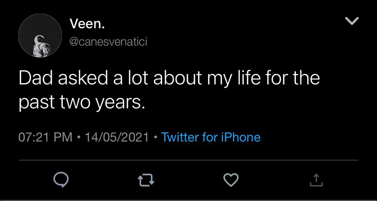Open the share tweet options
Viewport: 377px width, 201px height.
coord(316,179)
